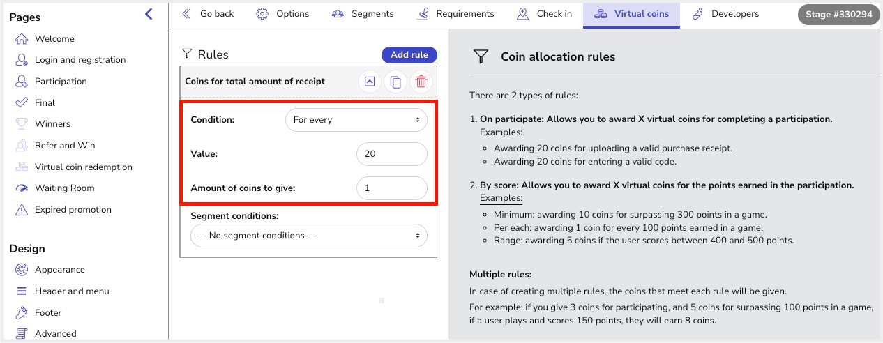Screen dimensions: 883x343
Task: Click Go back in the top bar
Action: tap(208, 14)
